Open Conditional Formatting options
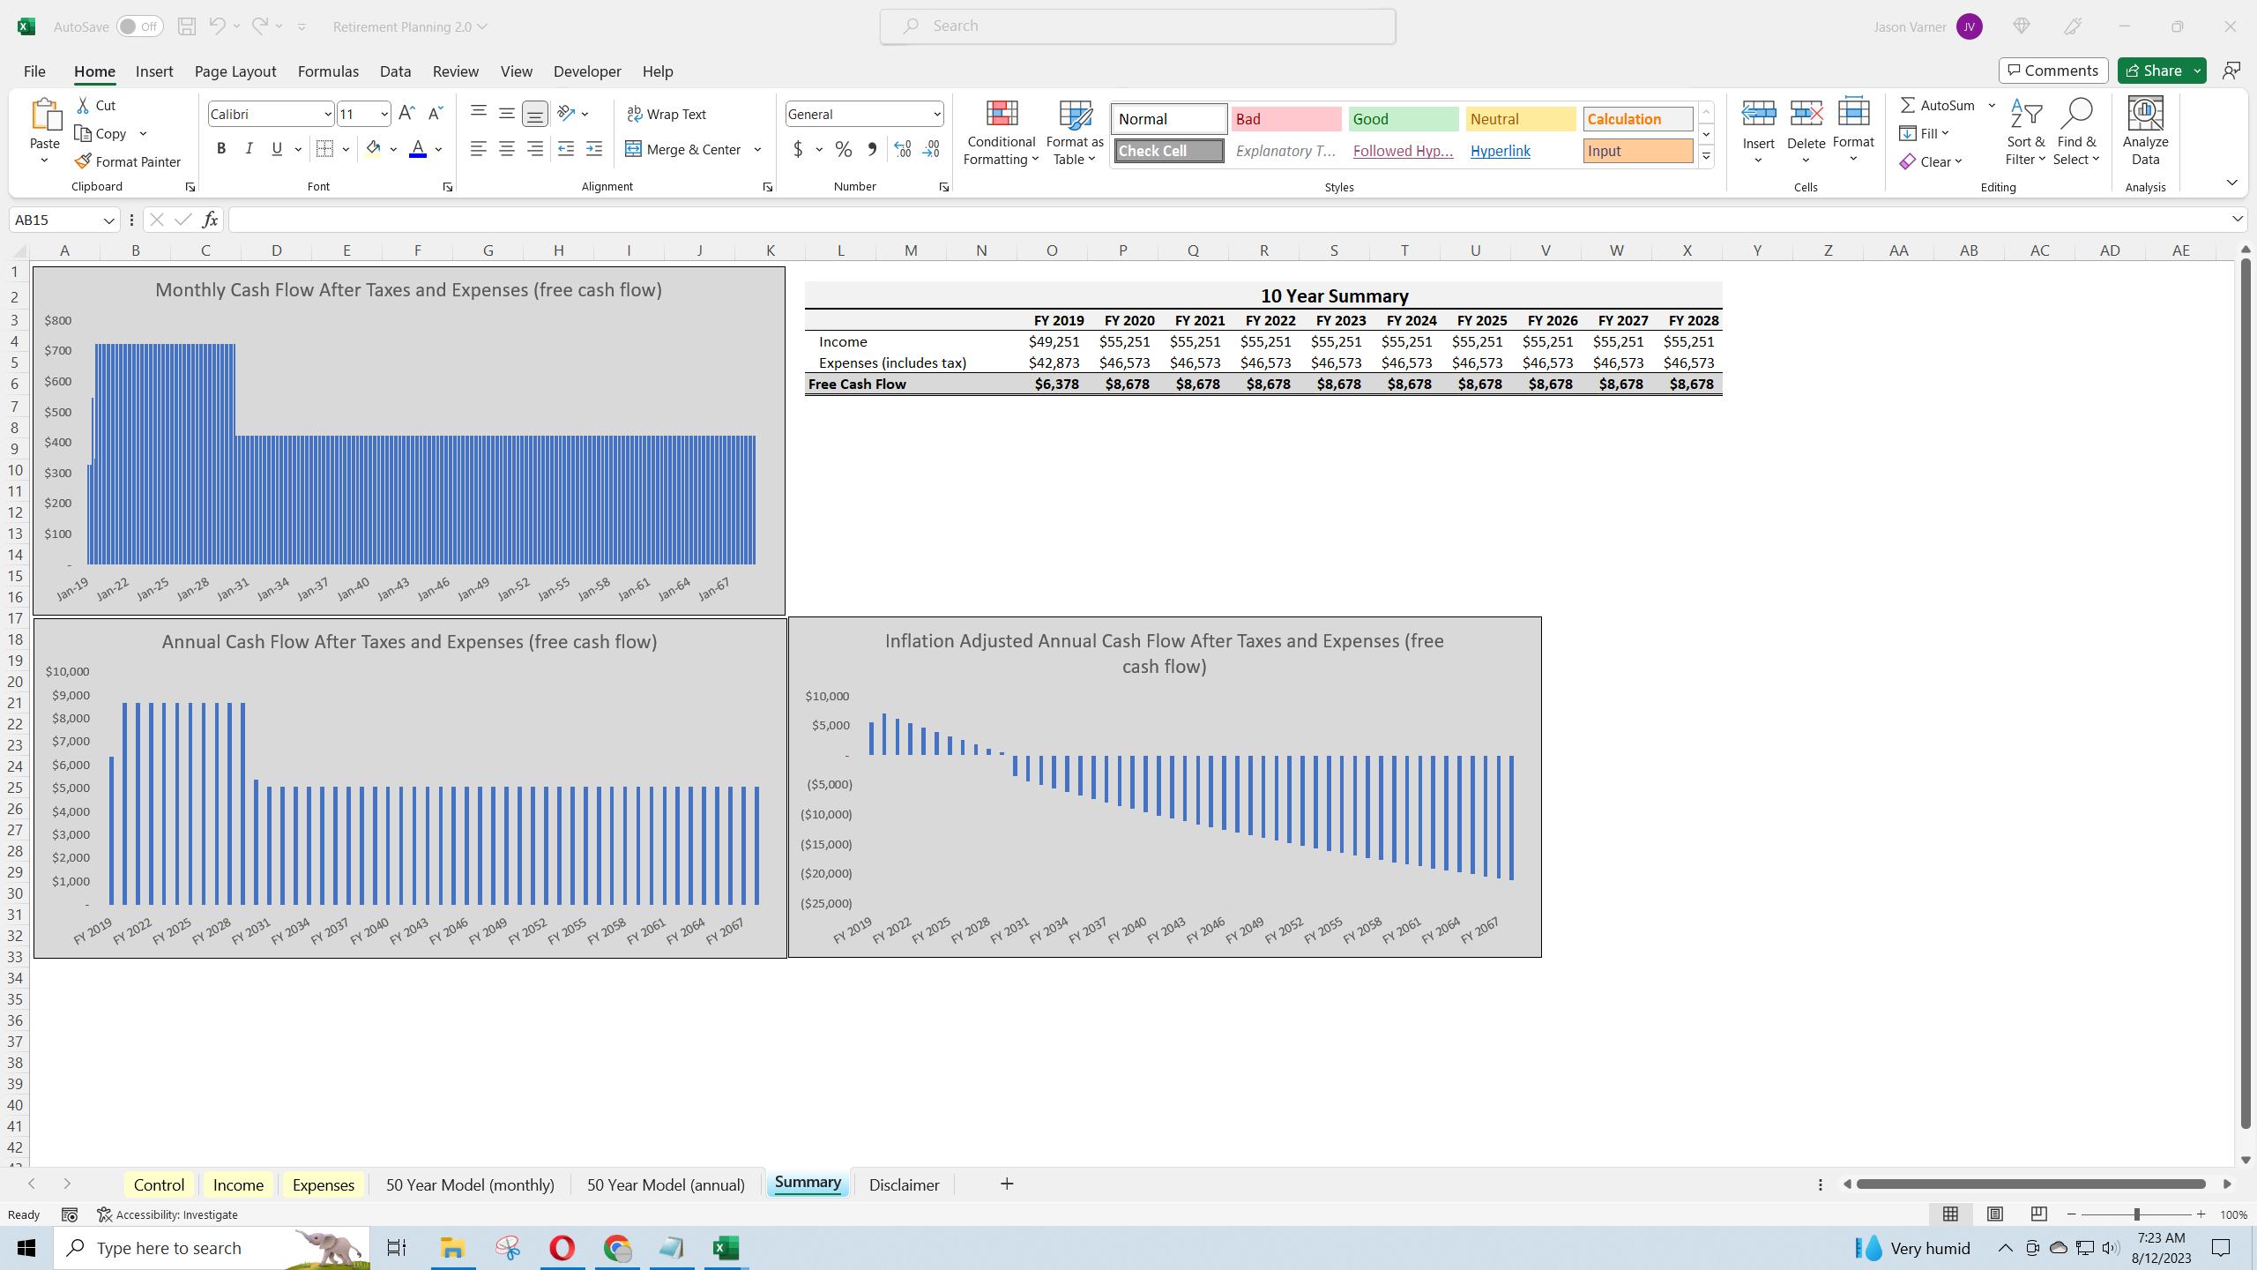The height and width of the screenshot is (1270, 2257). click(x=1000, y=132)
